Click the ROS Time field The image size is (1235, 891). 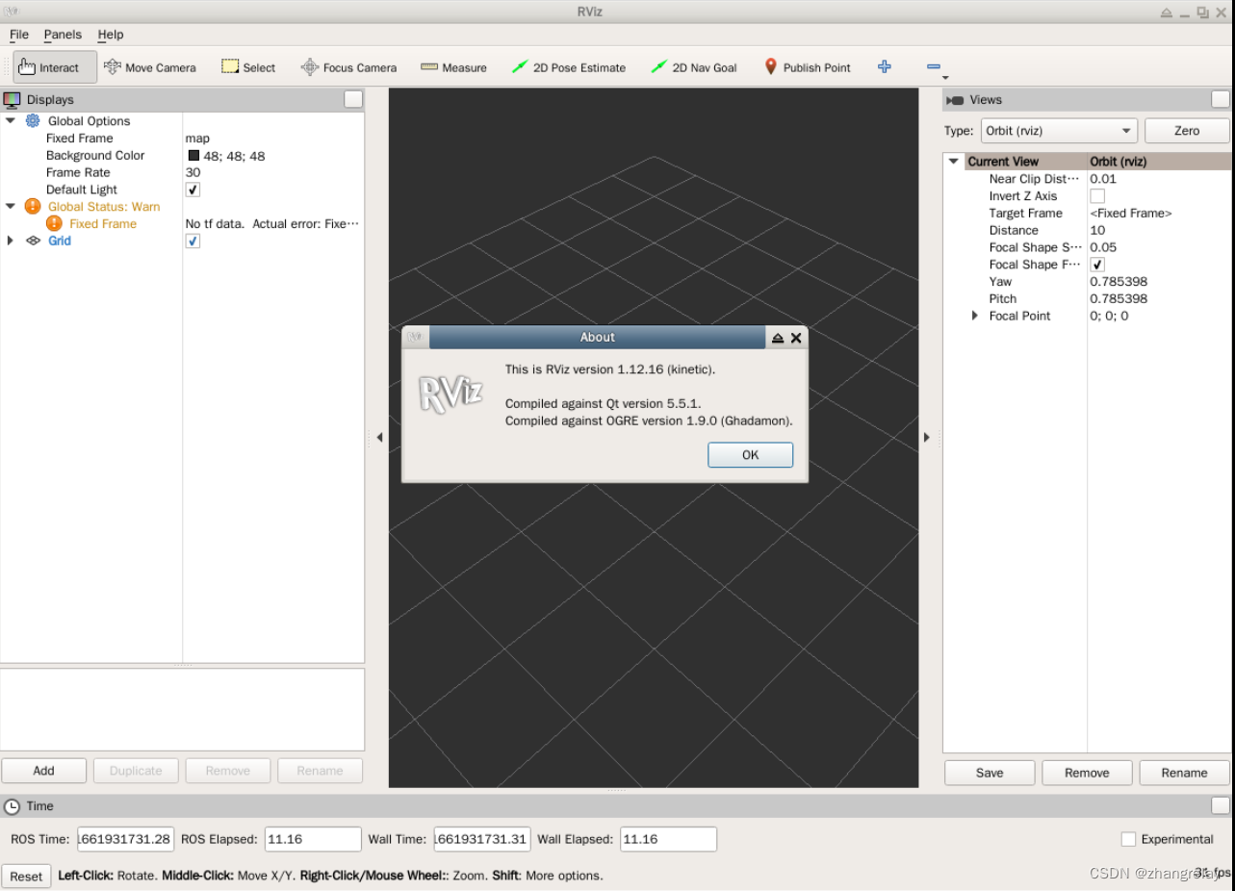coord(124,839)
